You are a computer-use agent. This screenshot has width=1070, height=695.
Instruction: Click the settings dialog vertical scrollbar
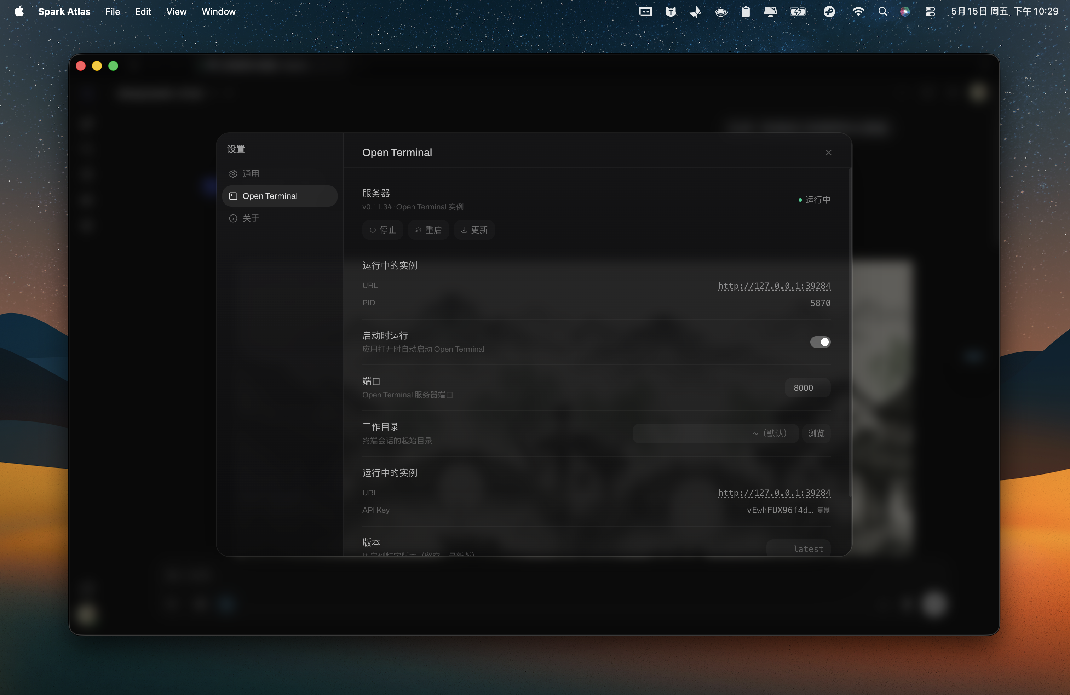850,333
